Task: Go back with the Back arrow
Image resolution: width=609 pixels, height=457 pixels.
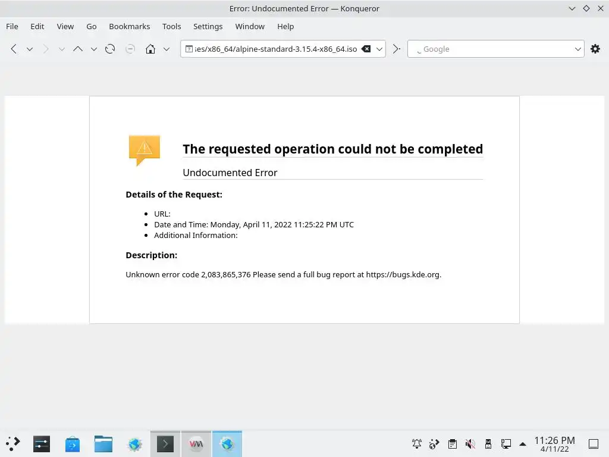Action: click(x=14, y=49)
